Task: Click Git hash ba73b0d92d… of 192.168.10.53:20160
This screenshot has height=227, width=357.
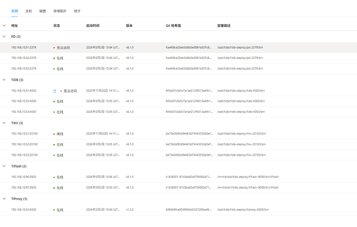Action: click(189, 155)
